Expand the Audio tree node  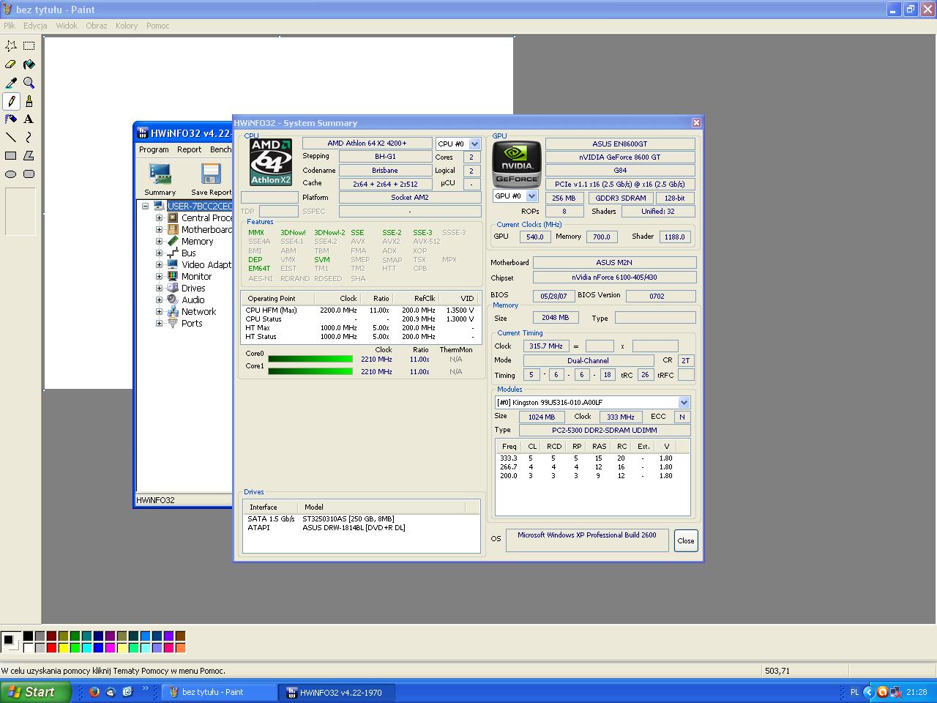(x=159, y=300)
